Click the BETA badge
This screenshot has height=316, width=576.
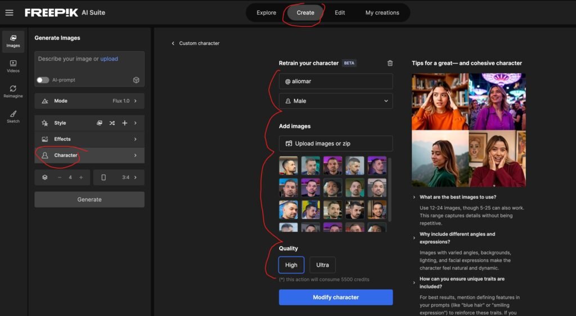(x=349, y=63)
